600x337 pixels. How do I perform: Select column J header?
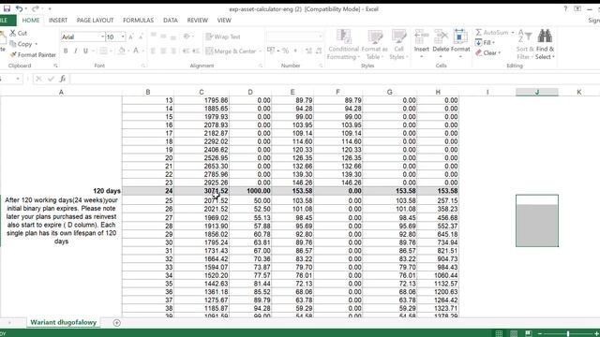tap(537, 92)
